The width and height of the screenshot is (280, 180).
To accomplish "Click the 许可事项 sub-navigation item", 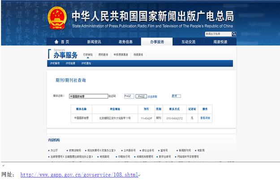I will pyautogui.click(x=55, y=64).
